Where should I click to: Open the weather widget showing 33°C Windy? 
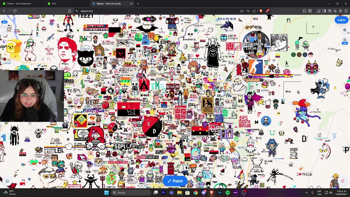coord(10,193)
